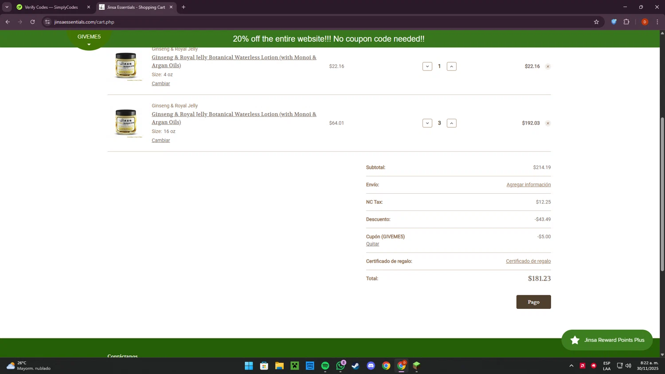
Task: Click the Descuento value -$43.49
Action: (x=543, y=219)
